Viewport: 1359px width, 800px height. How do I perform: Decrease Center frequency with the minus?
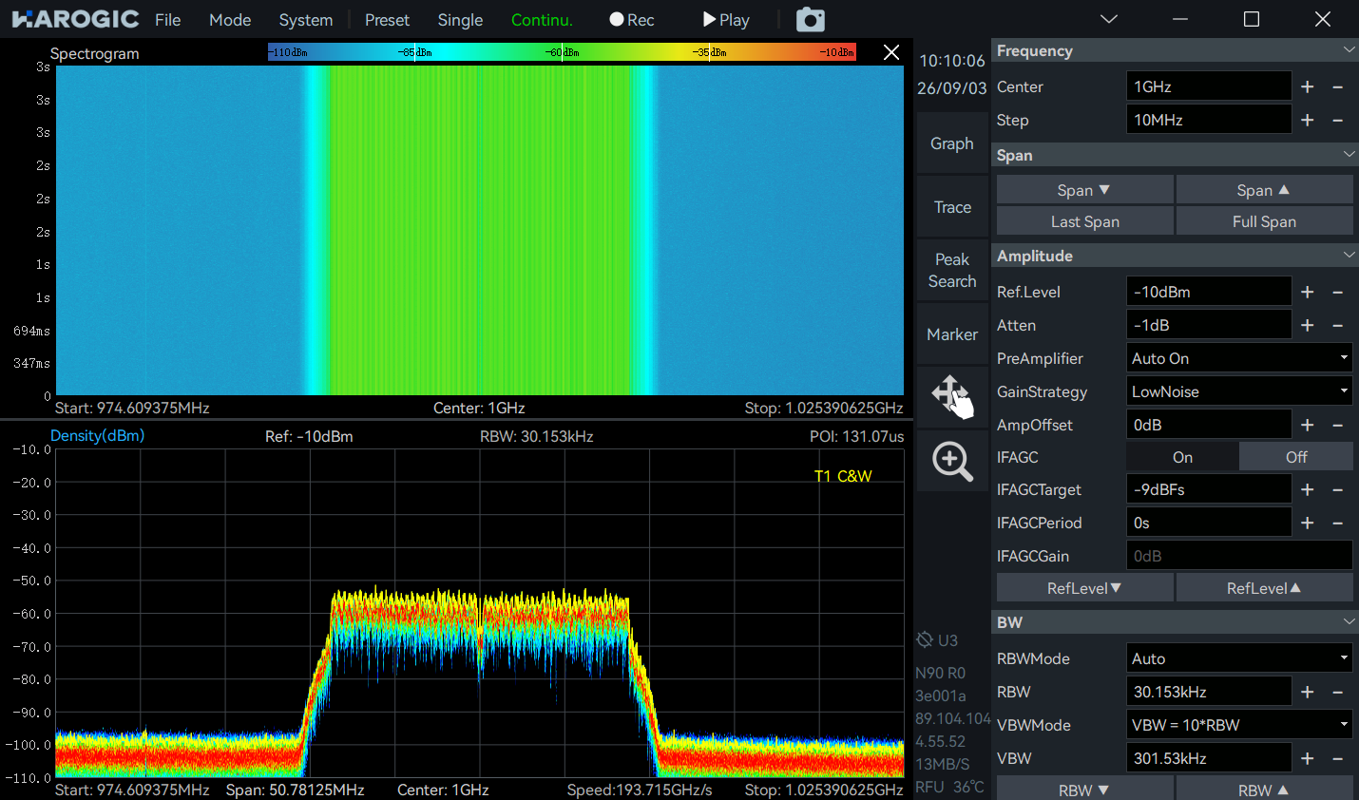click(1338, 86)
